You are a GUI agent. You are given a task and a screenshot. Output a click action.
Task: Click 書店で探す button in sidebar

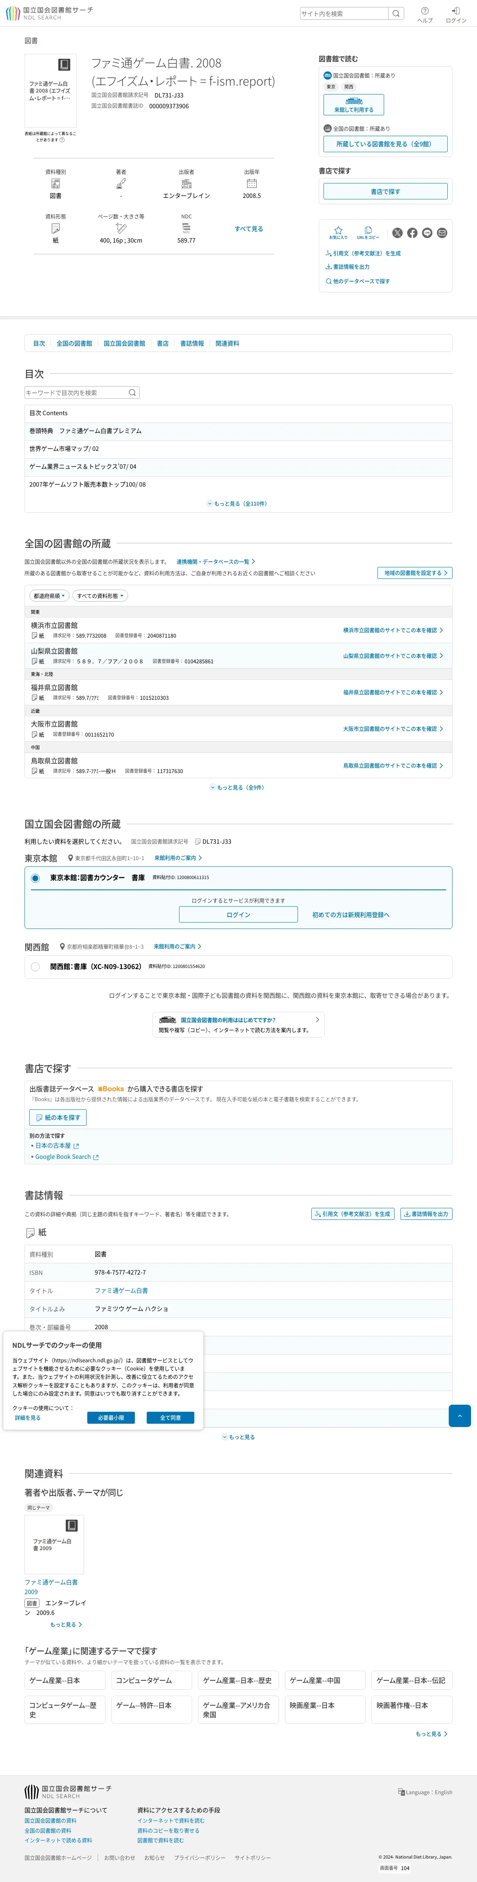pos(385,192)
